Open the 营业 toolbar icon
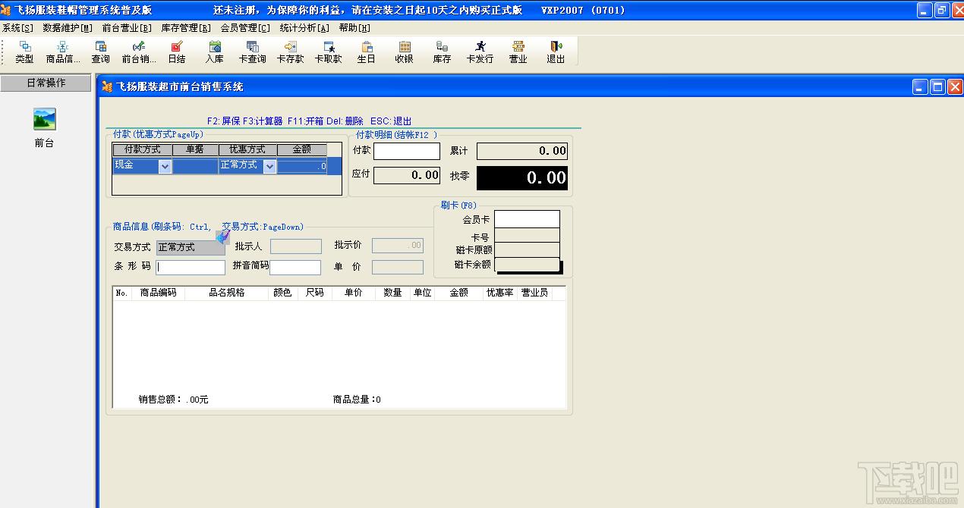The image size is (964, 508). click(518, 52)
